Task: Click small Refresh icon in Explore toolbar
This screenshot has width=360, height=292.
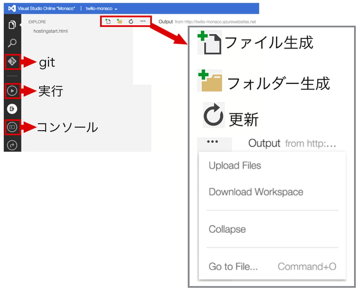Action: tap(131, 22)
